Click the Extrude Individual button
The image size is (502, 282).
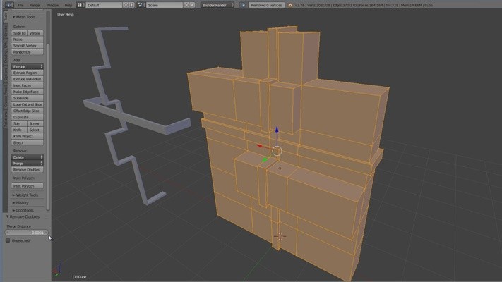[x=28, y=79]
